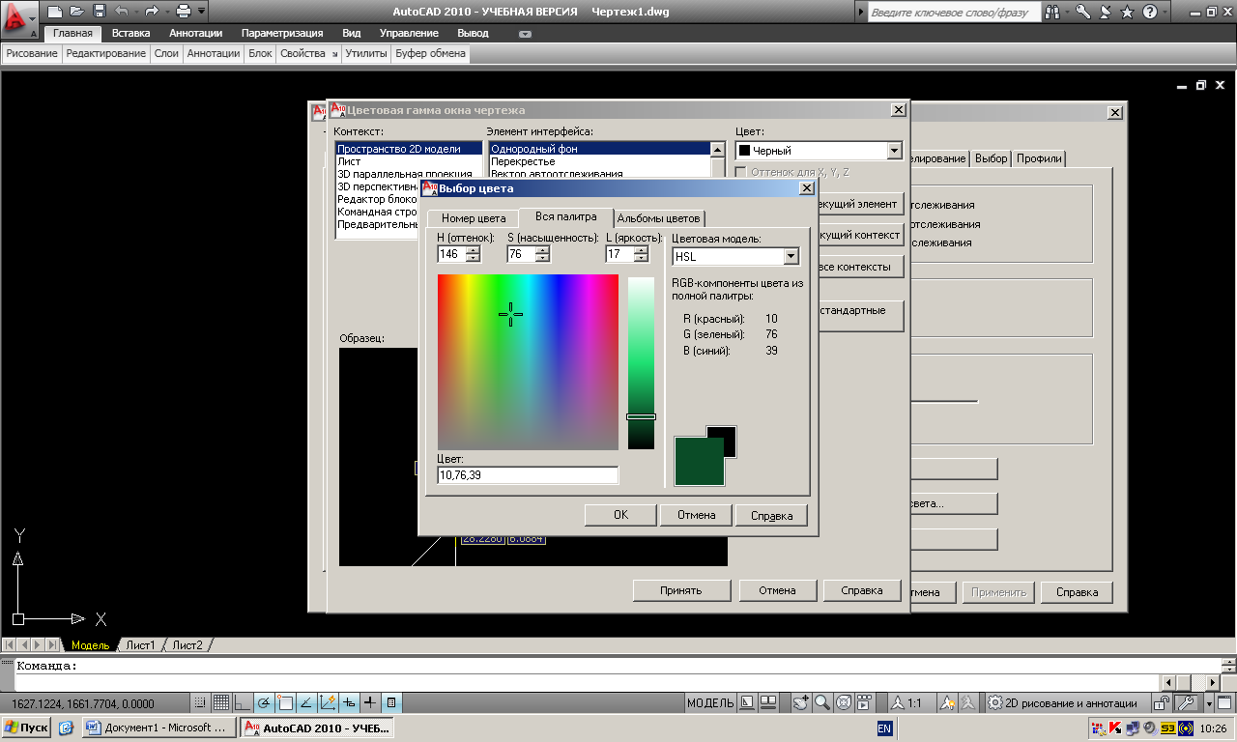Open the Вставка ribbon tab
1237x742 pixels.
click(x=131, y=33)
